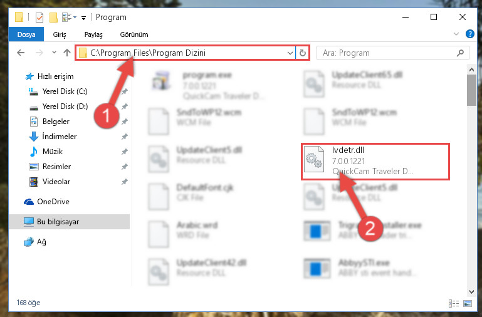Click the search magnifier icon
The width and height of the screenshot is (482, 317).
[460, 53]
